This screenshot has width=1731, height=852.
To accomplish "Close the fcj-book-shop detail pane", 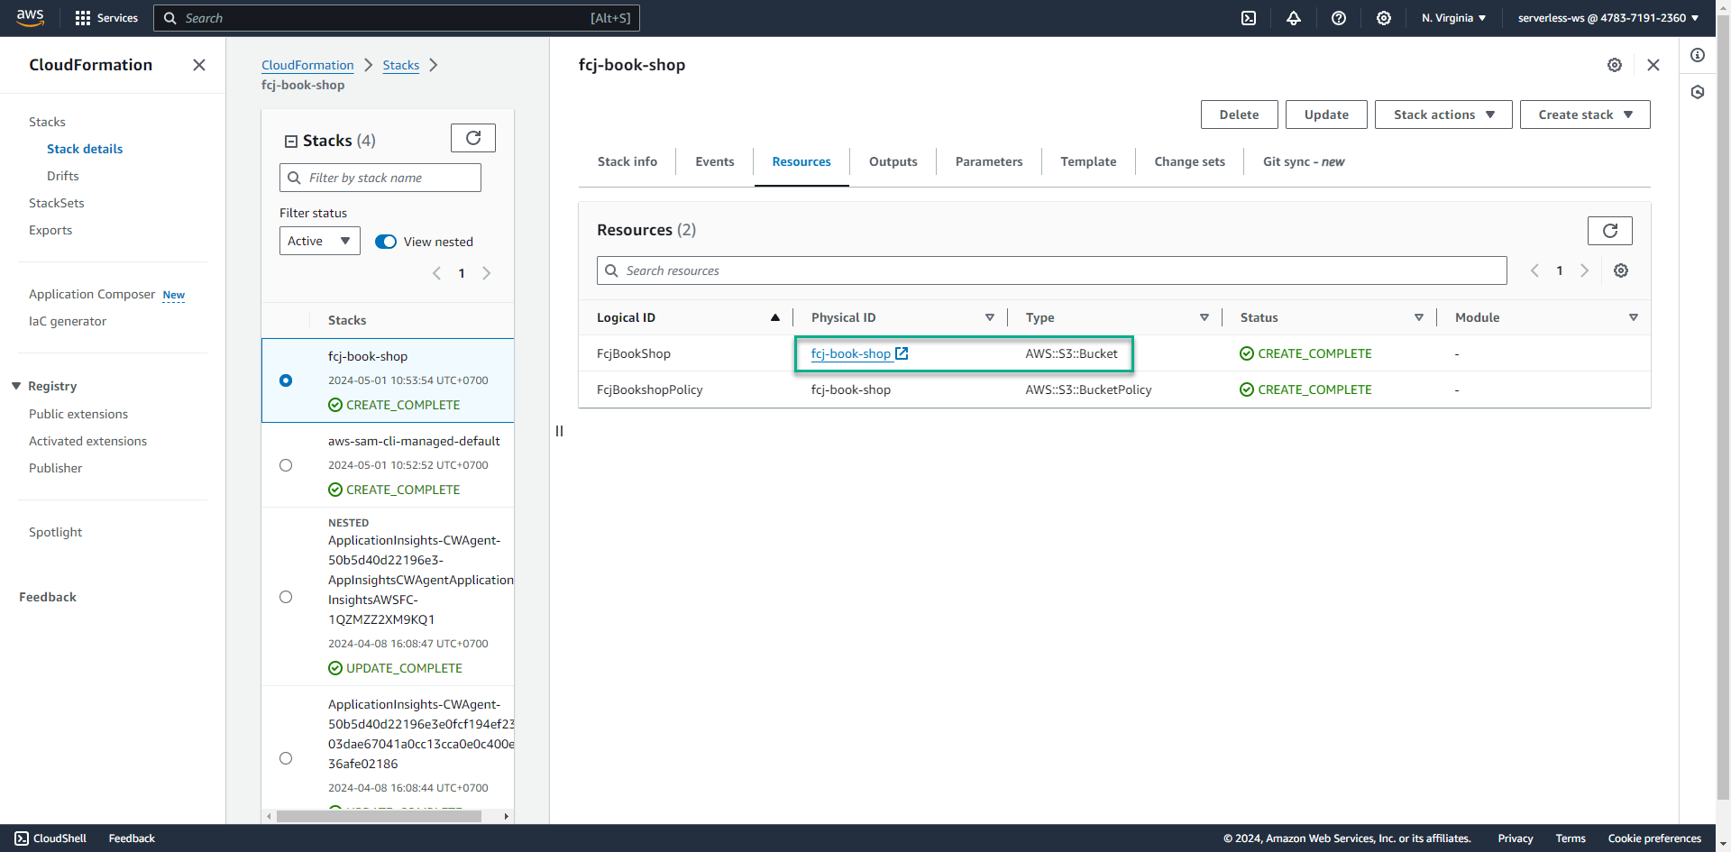I will coord(1653,65).
